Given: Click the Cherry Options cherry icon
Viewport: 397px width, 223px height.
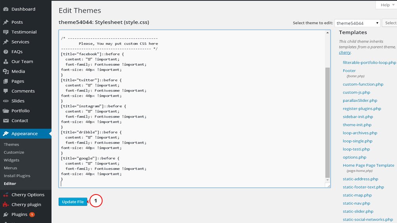Looking at the screenshot, I should 6,195.
